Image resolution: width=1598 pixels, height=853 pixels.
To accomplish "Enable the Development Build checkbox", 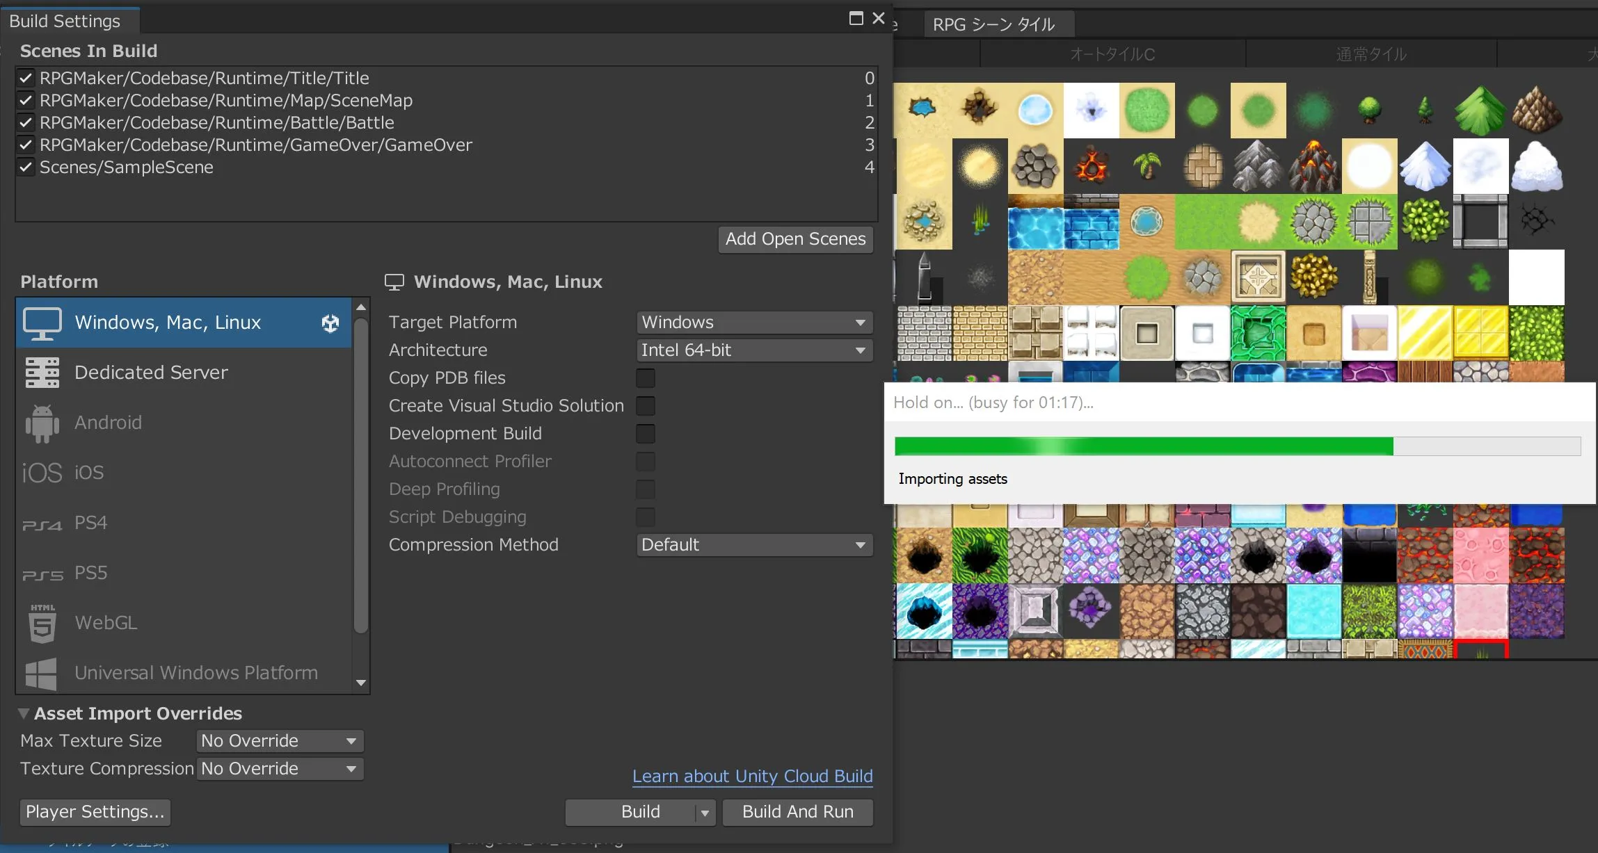I will point(645,434).
